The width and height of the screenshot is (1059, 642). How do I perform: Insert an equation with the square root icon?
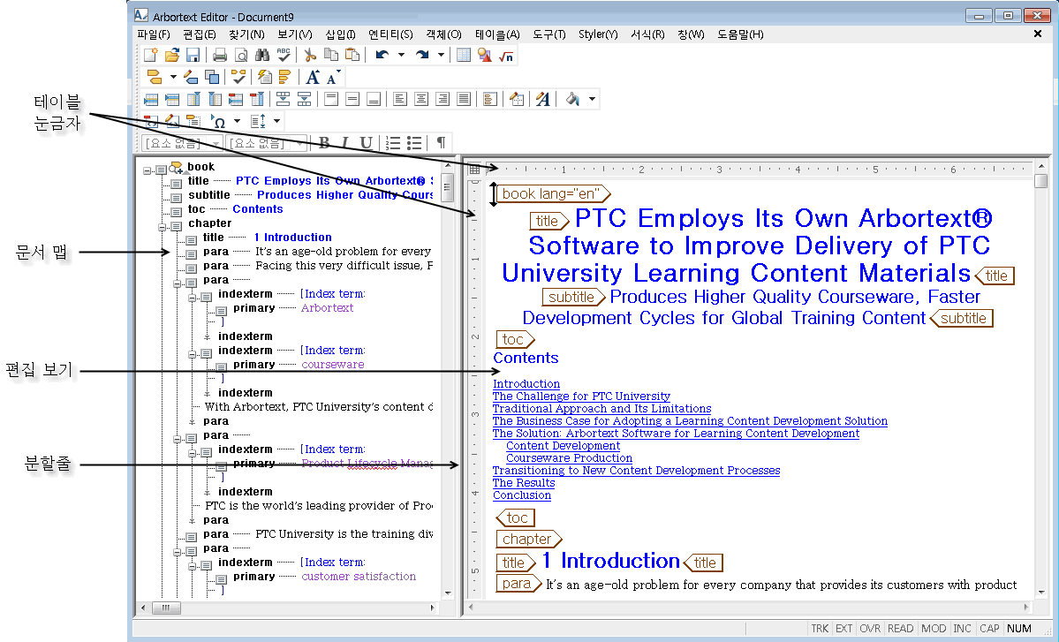pyautogui.click(x=506, y=56)
